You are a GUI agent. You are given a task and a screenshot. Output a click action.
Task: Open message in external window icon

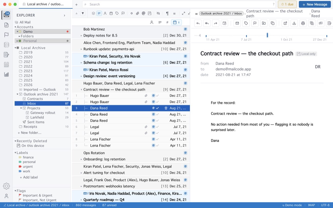[x=285, y=23]
